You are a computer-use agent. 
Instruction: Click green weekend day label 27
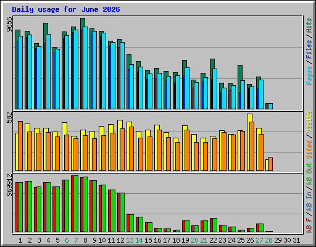click(259, 240)
